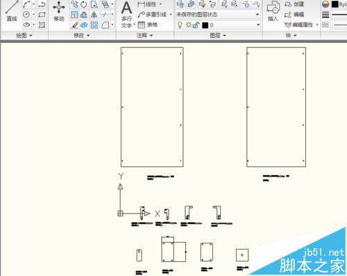Toggle layer 0 on/off light bulb
The image size is (347, 276).
coord(180,25)
